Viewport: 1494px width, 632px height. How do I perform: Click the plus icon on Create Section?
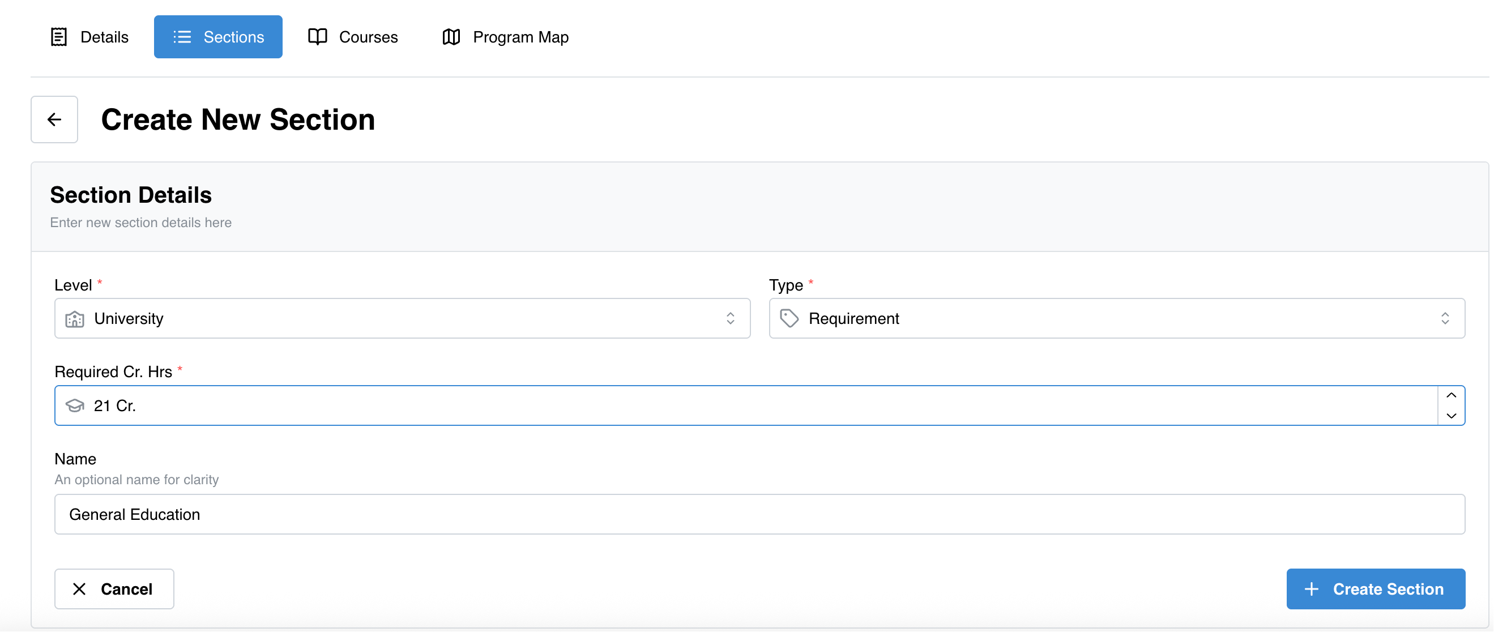[x=1311, y=590]
